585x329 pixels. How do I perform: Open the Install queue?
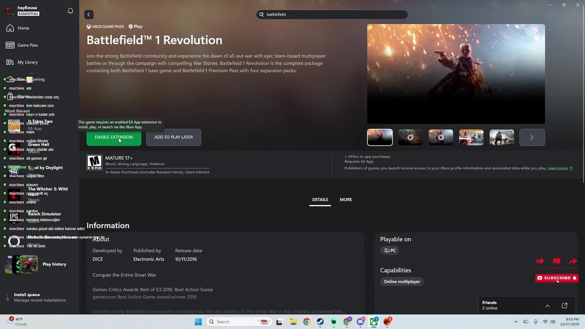(x=39, y=297)
